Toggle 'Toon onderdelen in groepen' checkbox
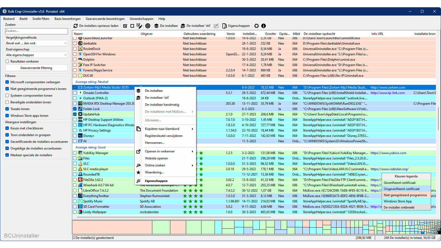Viewport: 441px width, 248px height. [x=7, y=135]
